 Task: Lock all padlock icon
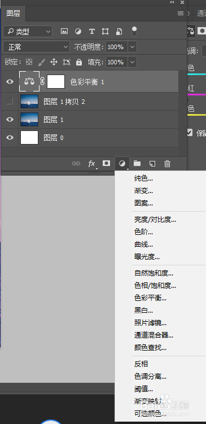tap(79, 62)
